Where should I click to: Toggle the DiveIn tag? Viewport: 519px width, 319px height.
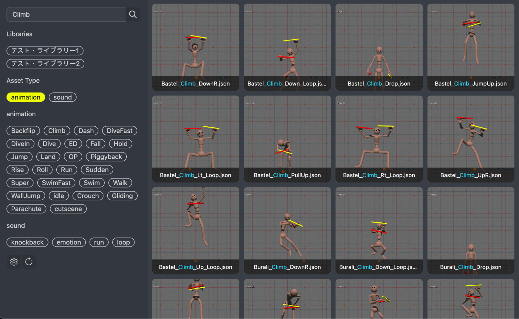pyautogui.click(x=20, y=144)
